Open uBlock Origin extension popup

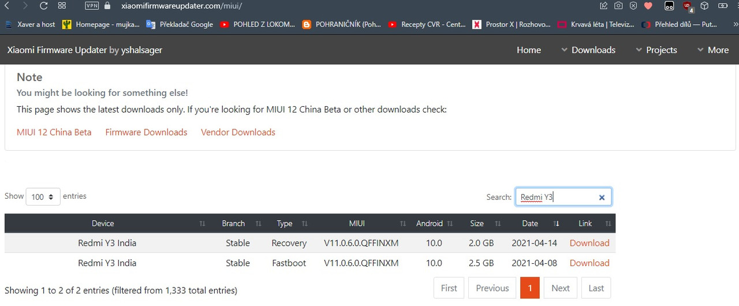(688, 6)
